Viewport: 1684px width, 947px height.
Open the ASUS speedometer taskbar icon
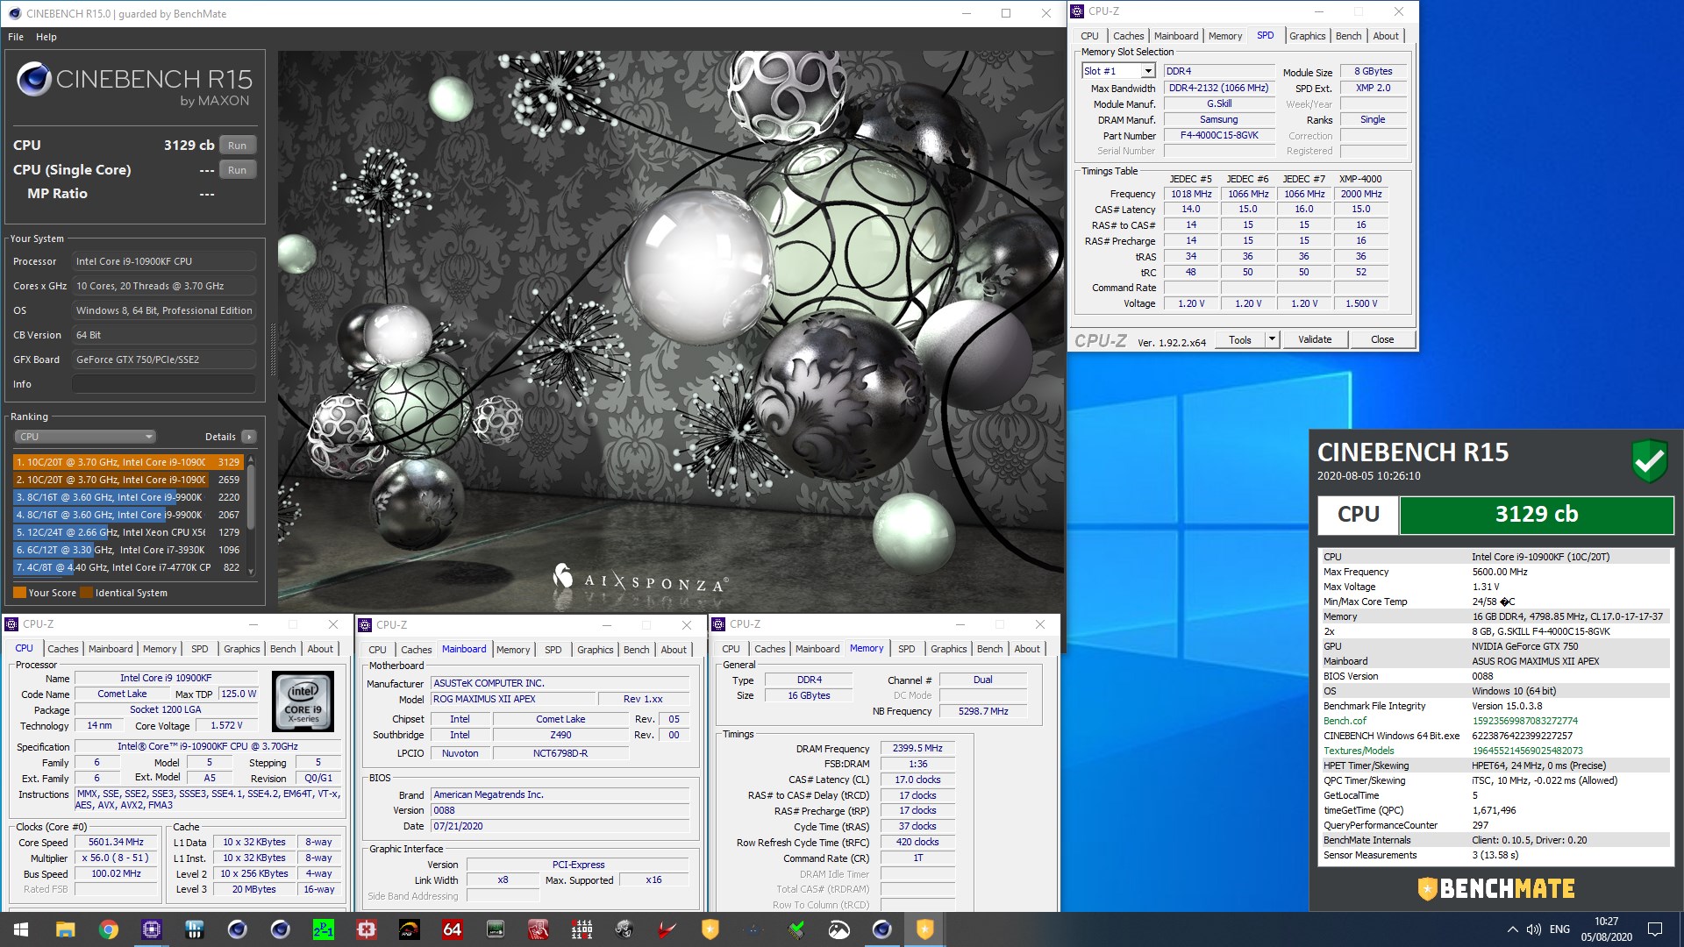click(409, 929)
